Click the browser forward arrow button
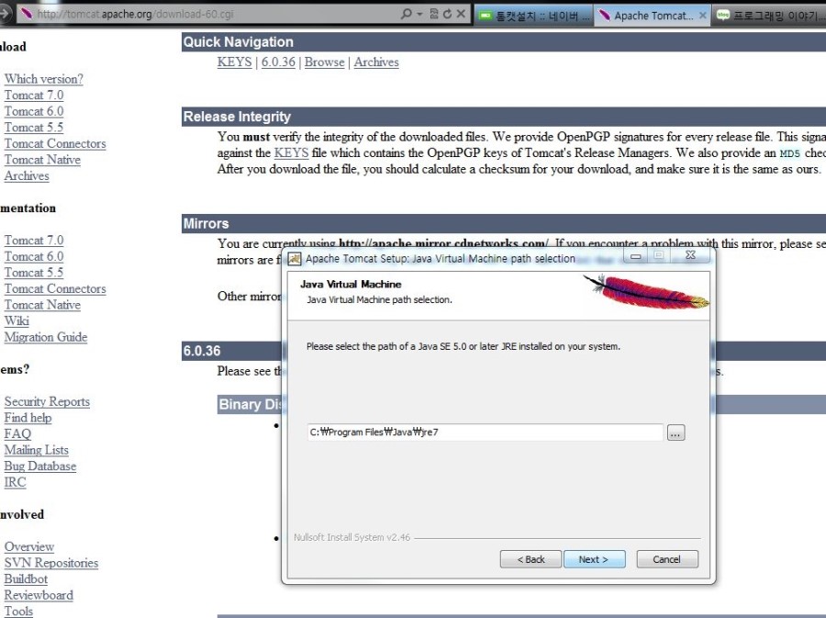The image size is (826, 618). click(x=5, y=14)
